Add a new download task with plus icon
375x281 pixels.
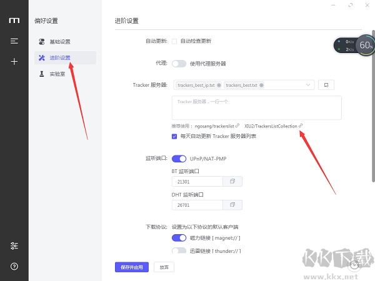click(14, 61)
